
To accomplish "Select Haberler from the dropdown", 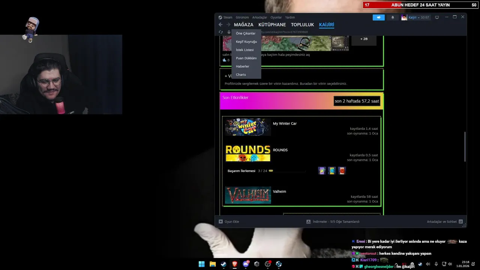I will [x=246, y=66].
